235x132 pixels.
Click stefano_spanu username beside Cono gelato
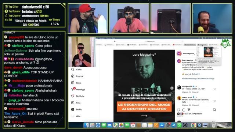[23, 46]
